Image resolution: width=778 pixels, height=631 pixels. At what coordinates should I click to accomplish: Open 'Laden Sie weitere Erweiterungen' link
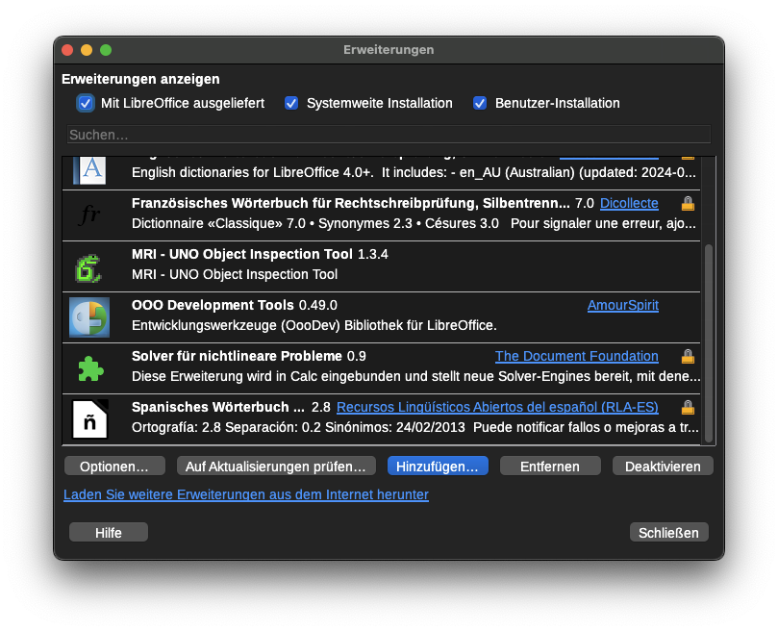click(x=245, y=495)
